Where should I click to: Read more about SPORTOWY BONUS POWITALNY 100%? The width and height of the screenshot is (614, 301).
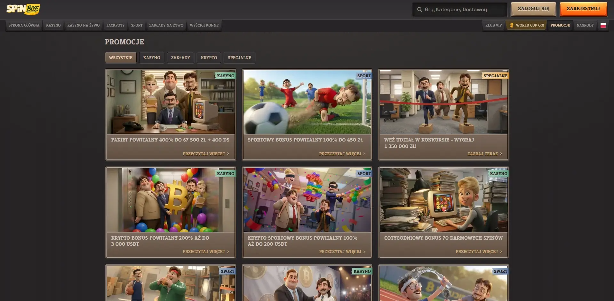point(342,154)
